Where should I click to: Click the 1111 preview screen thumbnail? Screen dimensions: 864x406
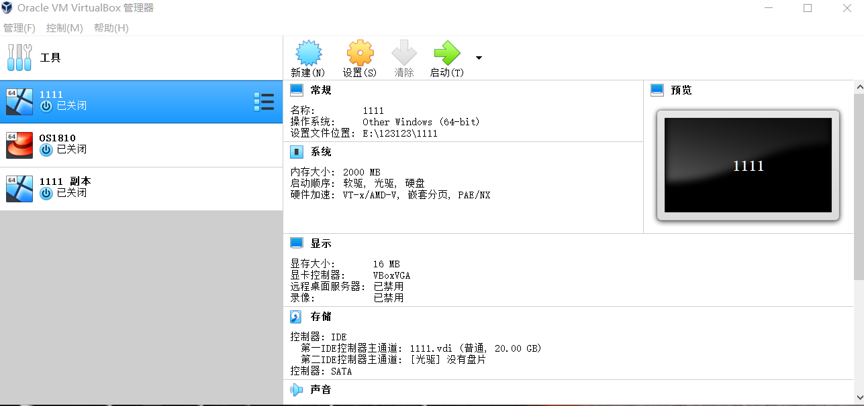pos(747,165)
